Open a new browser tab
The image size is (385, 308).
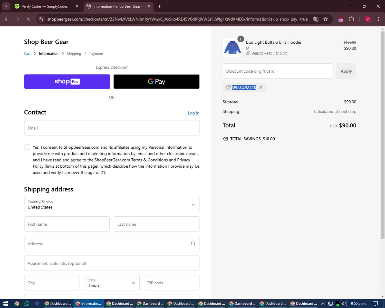[x=159, y=6]
